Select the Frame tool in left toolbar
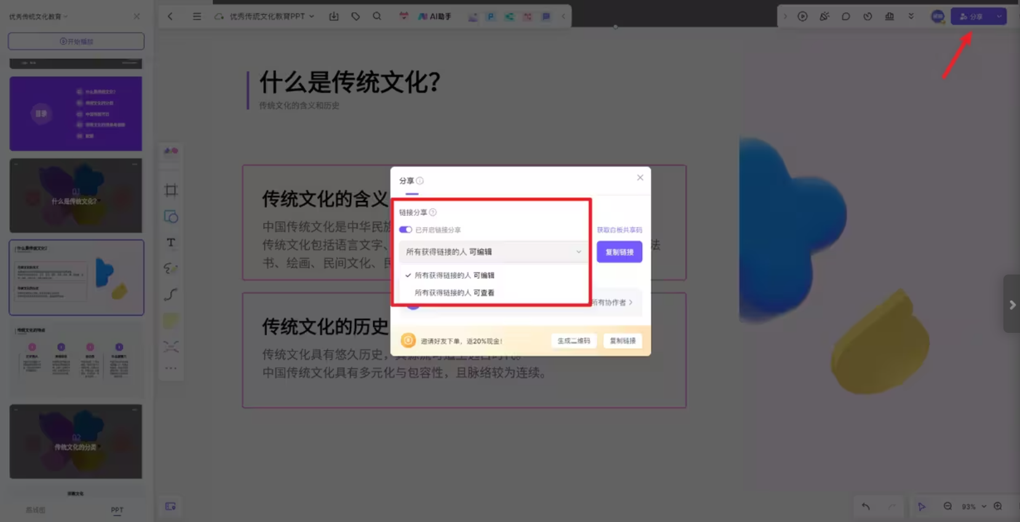The height and width of the screenshot is (522, 1020). [x=171, y=190]
